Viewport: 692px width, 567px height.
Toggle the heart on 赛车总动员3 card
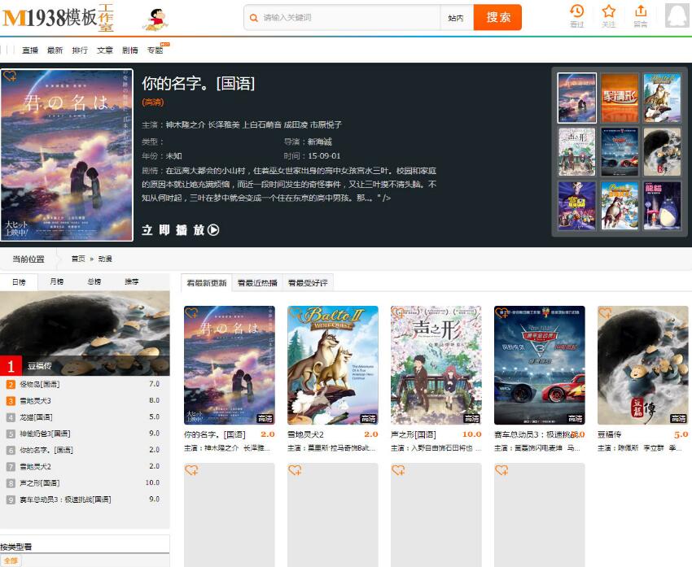coord(500,311)
